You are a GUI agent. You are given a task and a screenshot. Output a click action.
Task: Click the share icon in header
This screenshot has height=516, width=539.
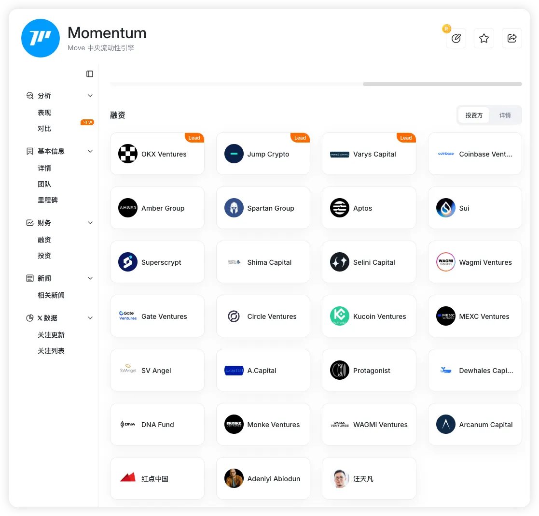coord(511,38)
